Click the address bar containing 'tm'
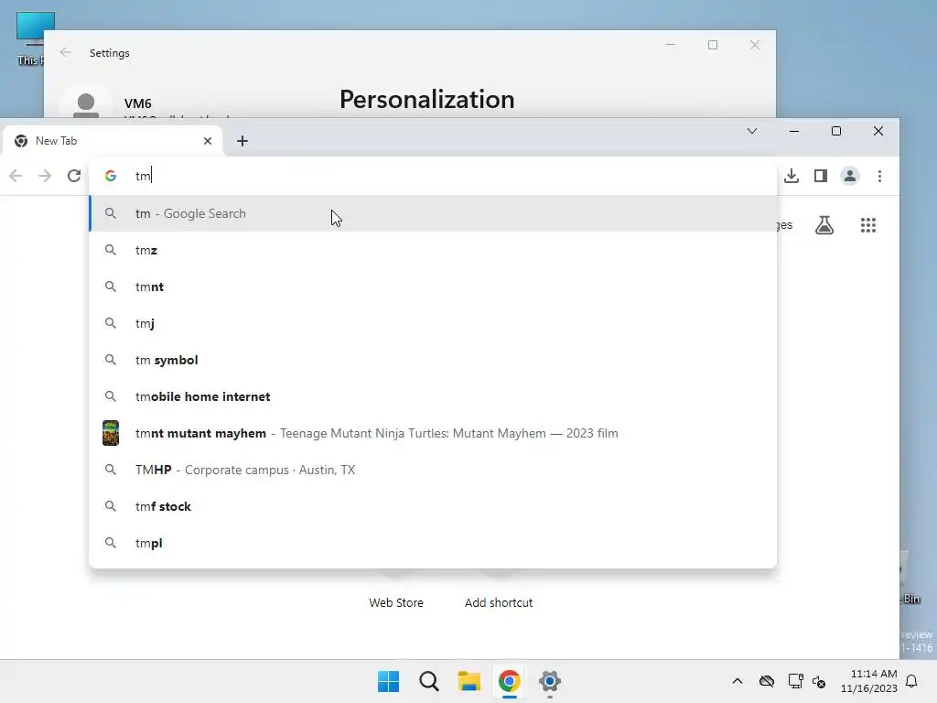The width and height of the screenshot is (937, 703). pyautogui.click(x=433, y=176)
